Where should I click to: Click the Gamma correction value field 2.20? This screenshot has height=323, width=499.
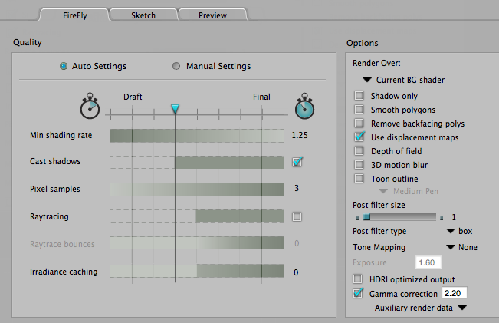tap(454, 293)
